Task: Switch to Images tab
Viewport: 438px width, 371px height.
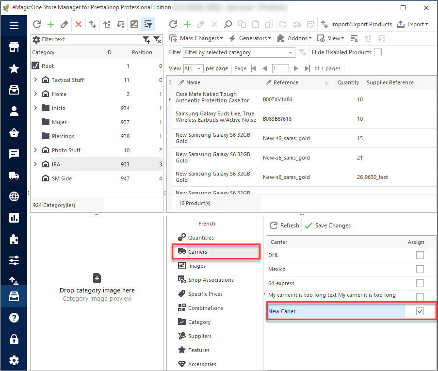Action: point(196,266)
